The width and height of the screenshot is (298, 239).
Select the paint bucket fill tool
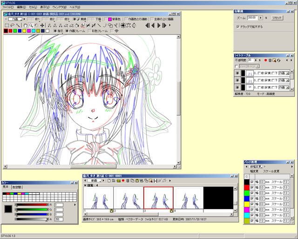[77, 26]
